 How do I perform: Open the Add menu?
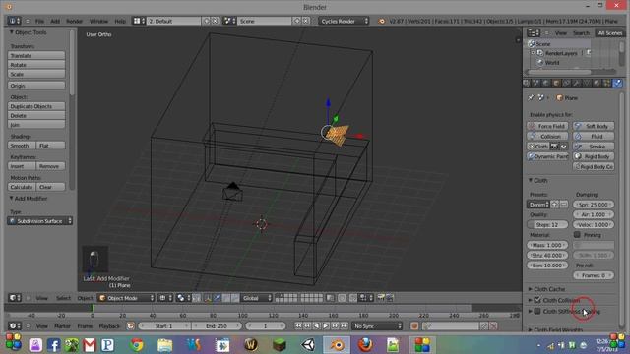(x=55, y=21)
